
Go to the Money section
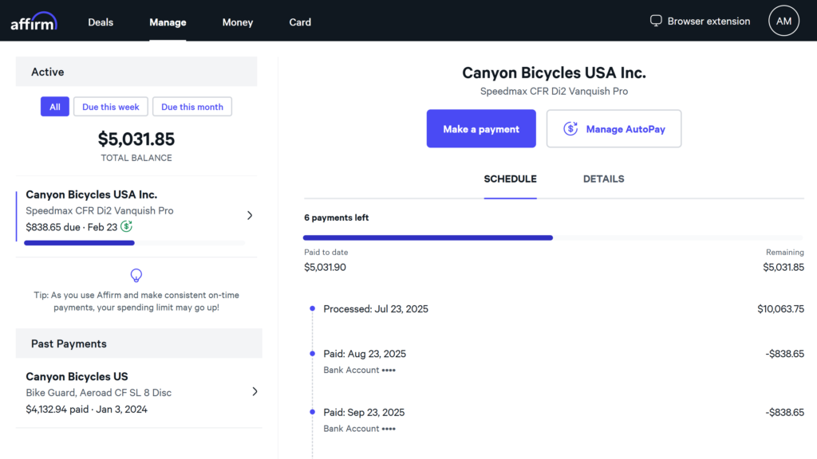[x=238, y=22]
